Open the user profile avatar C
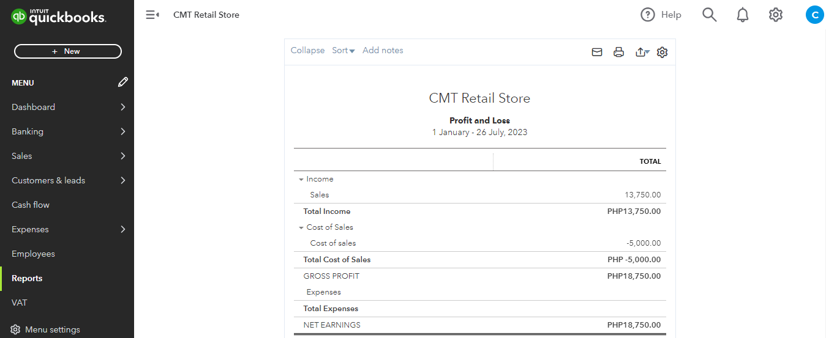 click(x=814, y=15)
